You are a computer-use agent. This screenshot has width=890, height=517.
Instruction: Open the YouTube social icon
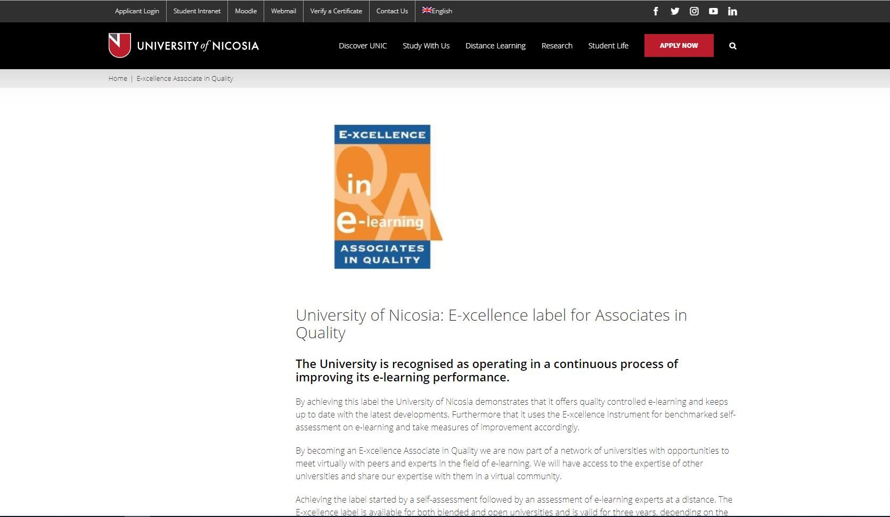tap(713, 11)
